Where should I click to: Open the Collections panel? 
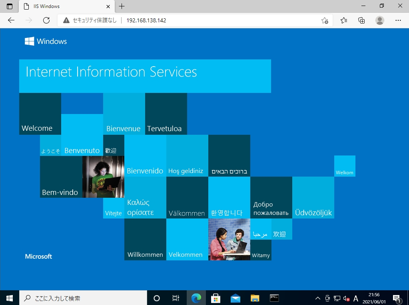pos(361,20)
